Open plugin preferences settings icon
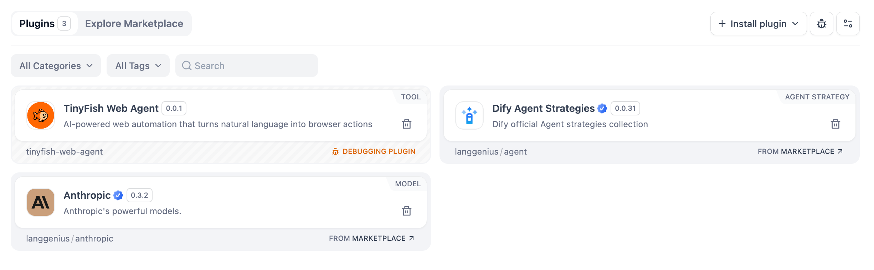 [x=848, y=24]
